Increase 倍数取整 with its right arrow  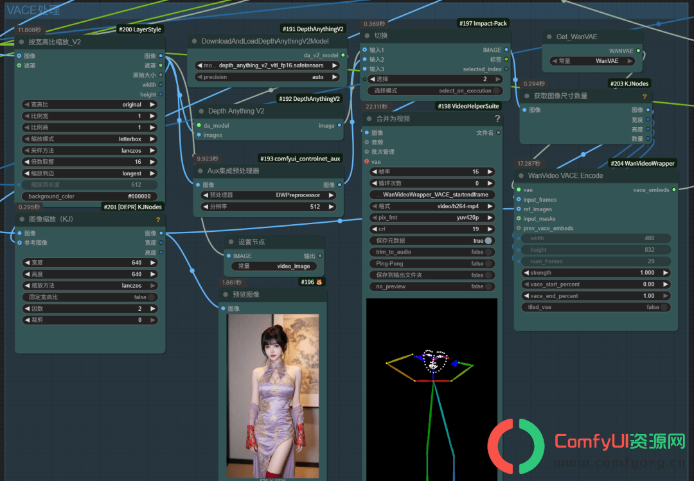(153, 162)
